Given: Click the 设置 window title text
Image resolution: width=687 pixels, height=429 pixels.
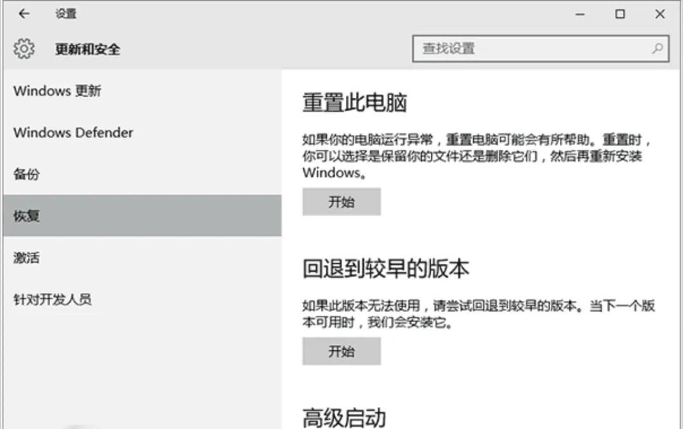Looking at the screenshot, I should pyautogui.click(x=66, y=13).
